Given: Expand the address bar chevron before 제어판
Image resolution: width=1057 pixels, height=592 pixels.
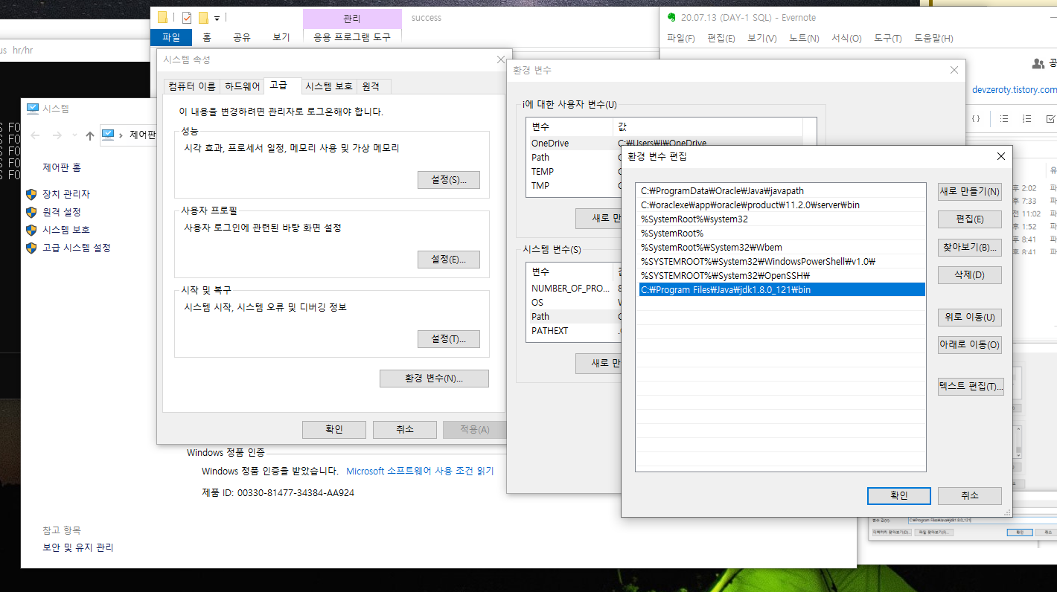Looking at the screenshot, I should [x=122, y=135].
